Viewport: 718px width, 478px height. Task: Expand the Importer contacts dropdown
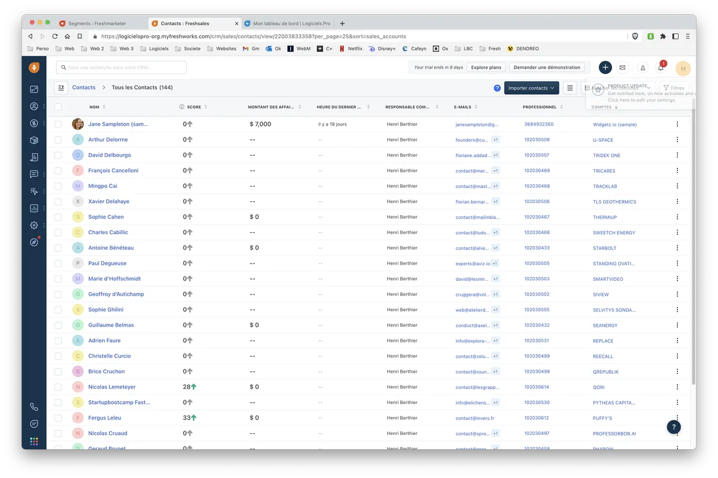(531, 88)
